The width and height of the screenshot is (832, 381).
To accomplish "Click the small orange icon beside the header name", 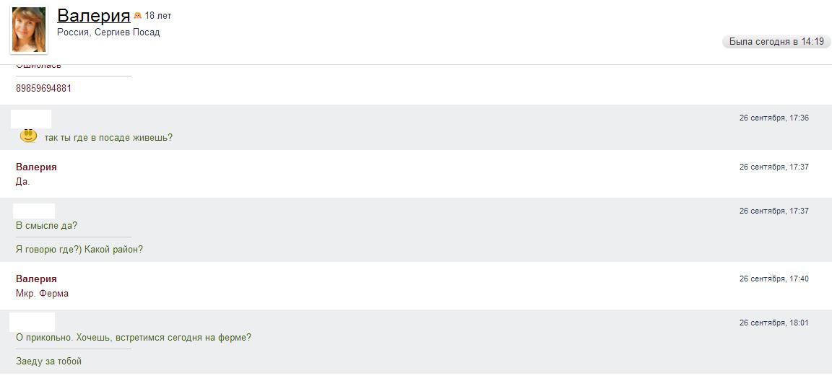I will (x=137, y=16).
